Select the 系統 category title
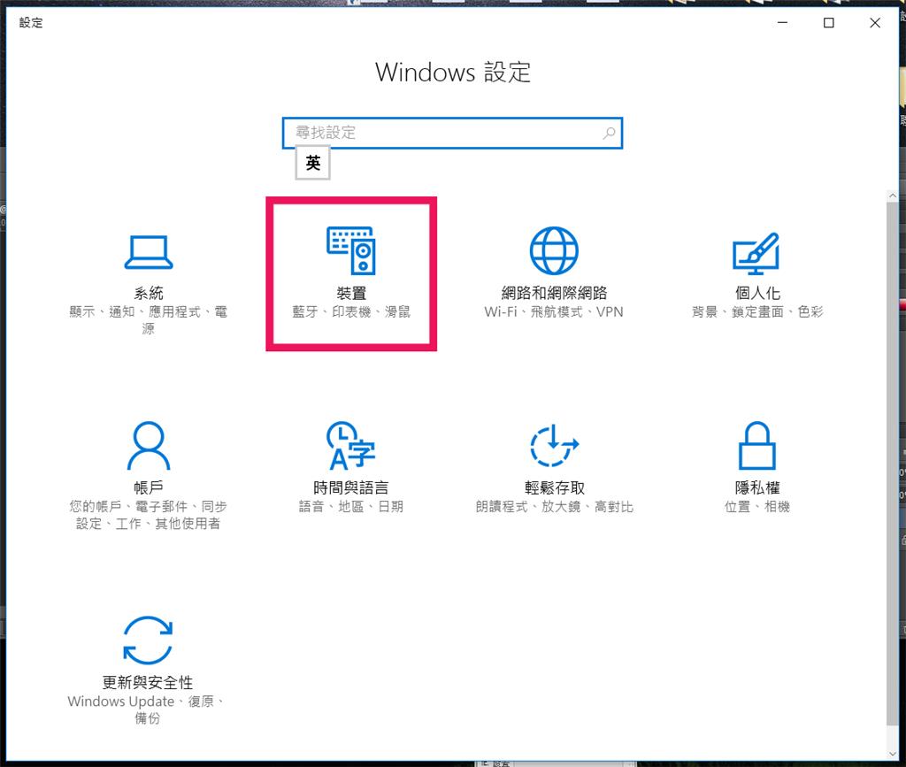The height and width of the screenshot is (767, 906). pos(149,293)
